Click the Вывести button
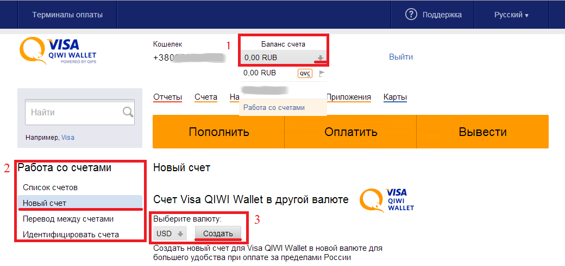This screenshot has width=565, height=266. [482, 132]
